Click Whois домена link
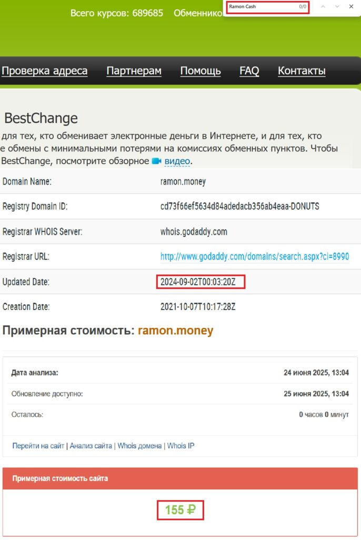Image resolution: width=361 pixels, height=540 pixels. pyautogui.click(x=139, y=446)
